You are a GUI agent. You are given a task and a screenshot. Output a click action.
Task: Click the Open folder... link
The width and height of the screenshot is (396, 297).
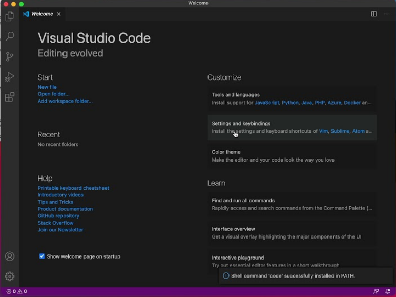[53, 94]
